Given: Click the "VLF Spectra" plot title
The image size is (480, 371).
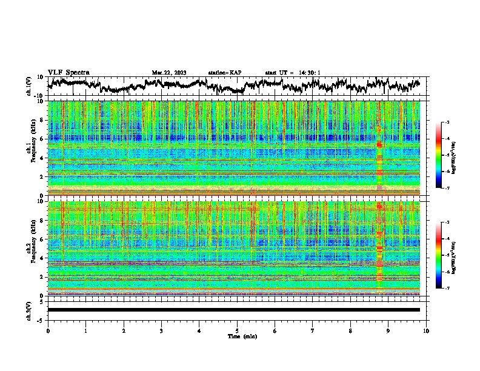Looking at the screenshot, I should click(68, 73).
